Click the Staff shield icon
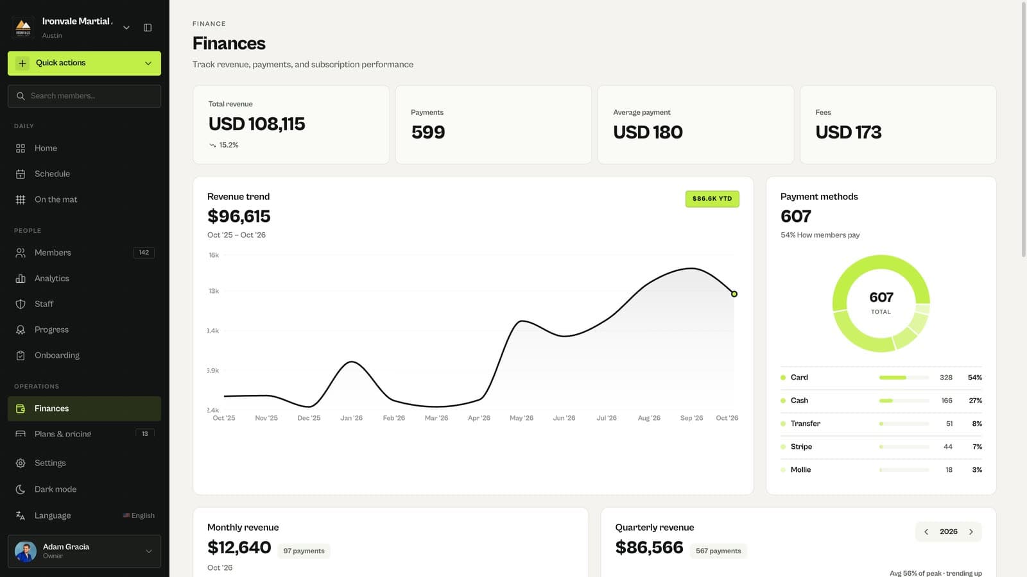 pyautogui.click(x=21, y=304)
